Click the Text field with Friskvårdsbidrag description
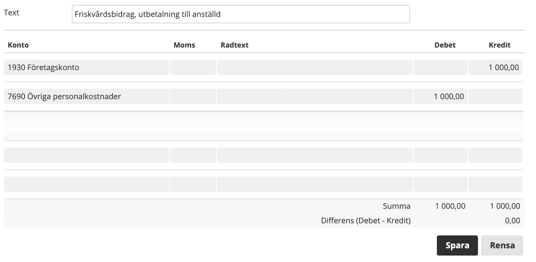This screenshot has width=536, height=262. click(x=241, y=14)
